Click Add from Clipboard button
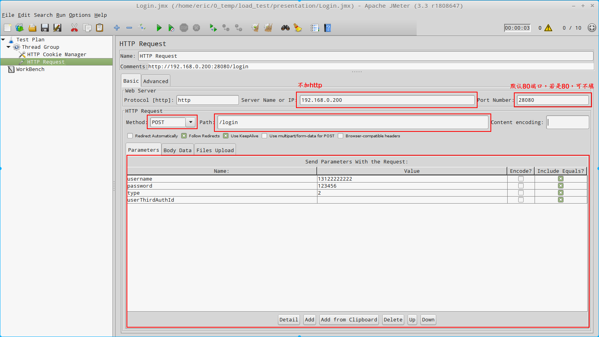The width and height of the screenshot is (599, 337). coord(349,319)
